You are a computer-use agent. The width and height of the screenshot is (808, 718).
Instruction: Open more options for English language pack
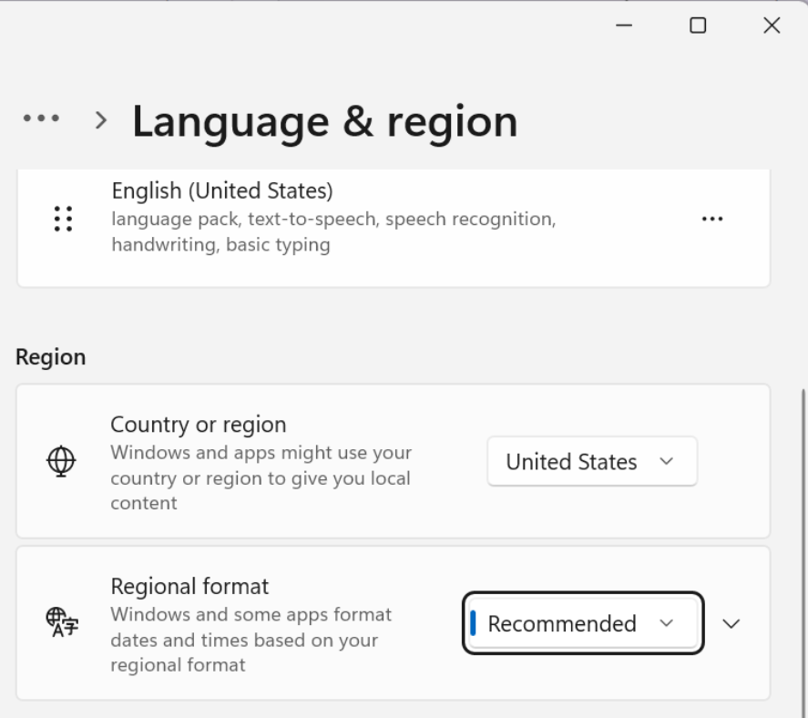point(711,219)
